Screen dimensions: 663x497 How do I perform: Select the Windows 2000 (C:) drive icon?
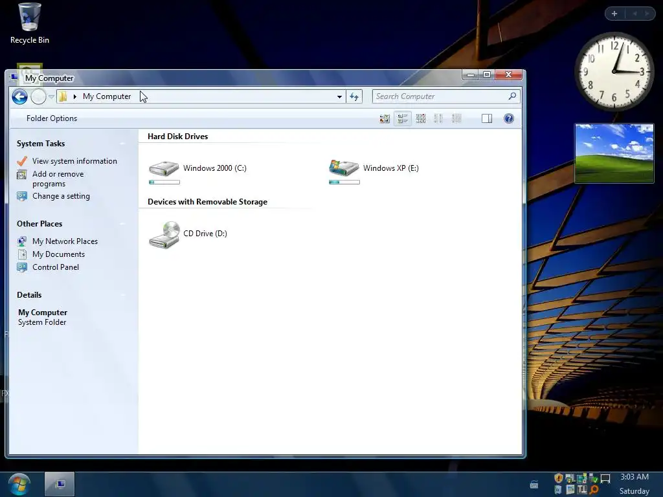point(164,168)
